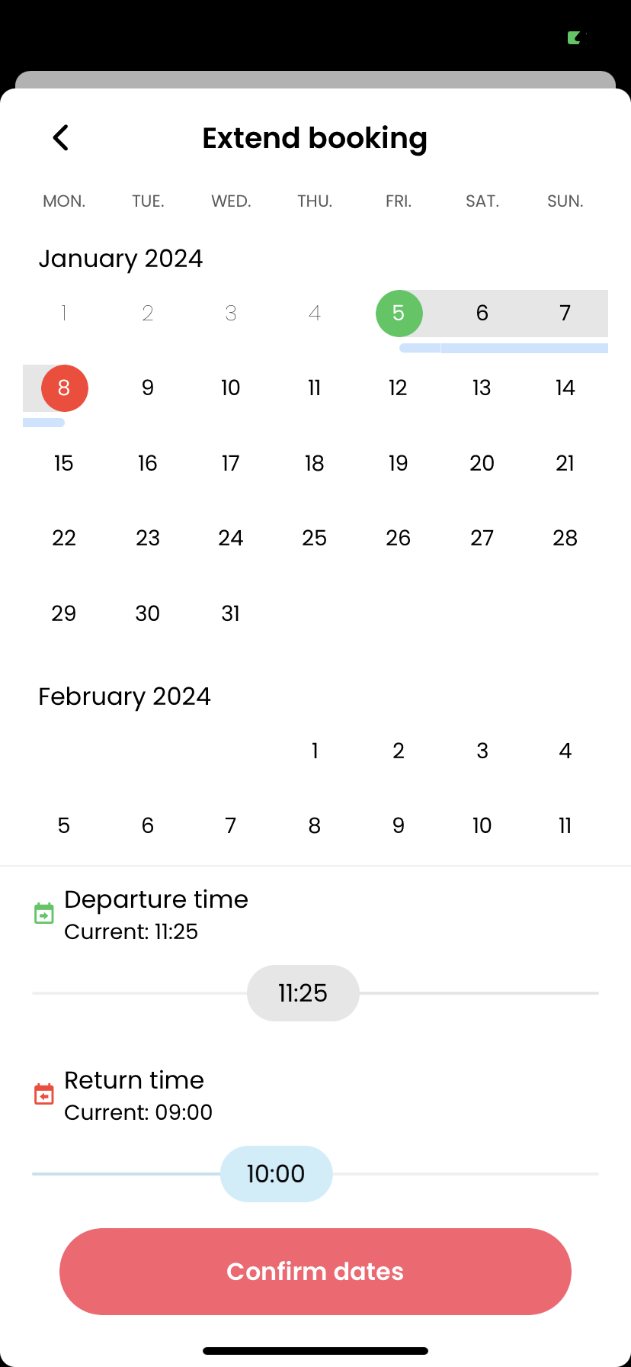Pick February 8 on the calendar
Image resolution: width=631 pixels, height=1367 pixels.
click(x=314, y=825)
